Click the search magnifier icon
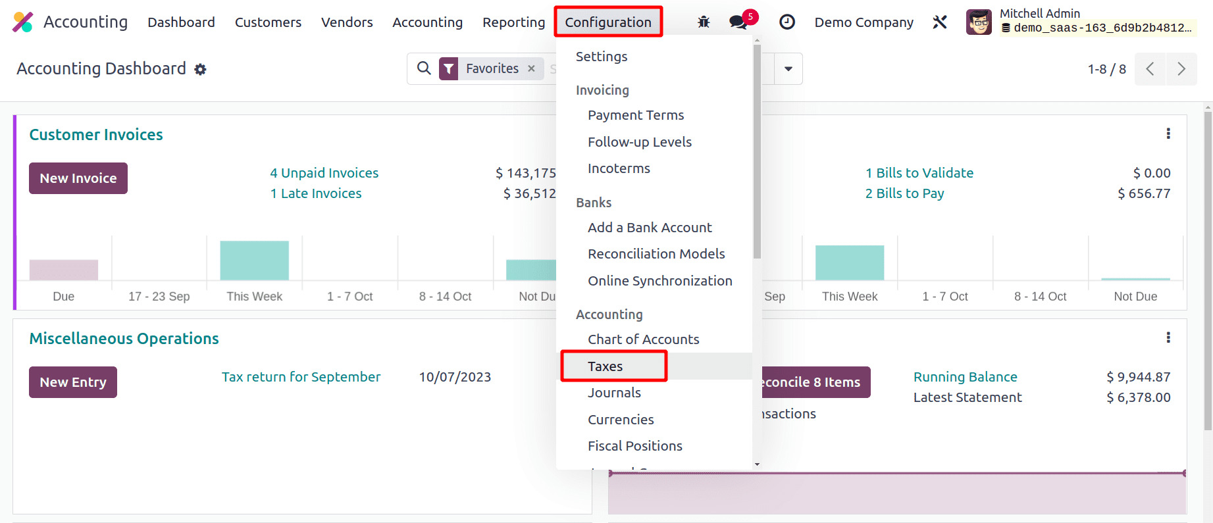 424,68
